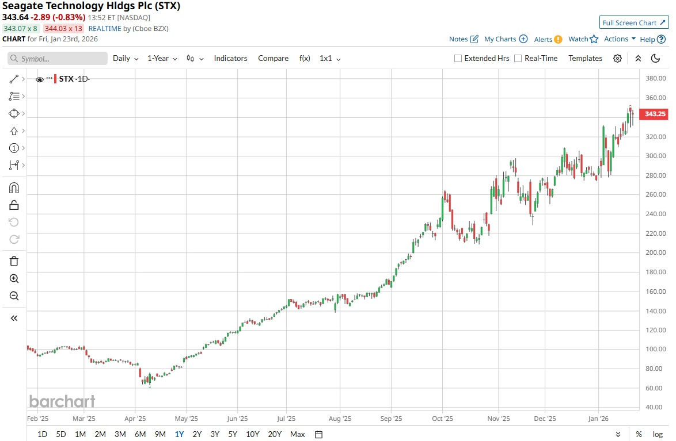Open the 1-Year period dropdown
This screenshot has width=676, height=441.
tap(162, 59)
